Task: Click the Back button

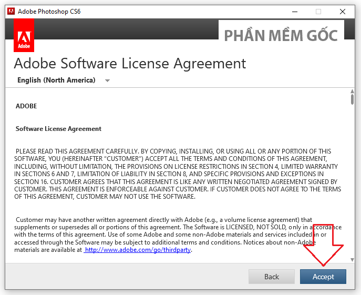Action: click(x=272, y=277)
